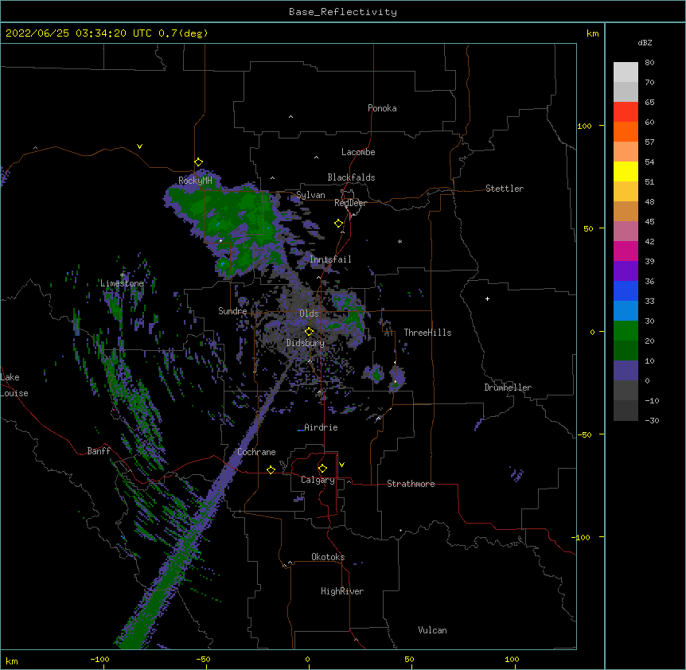Pick the magenta swatch in the dBZ legend
Image resolution: width=686 pixels, height=670 pixels.
pos(626,251)
